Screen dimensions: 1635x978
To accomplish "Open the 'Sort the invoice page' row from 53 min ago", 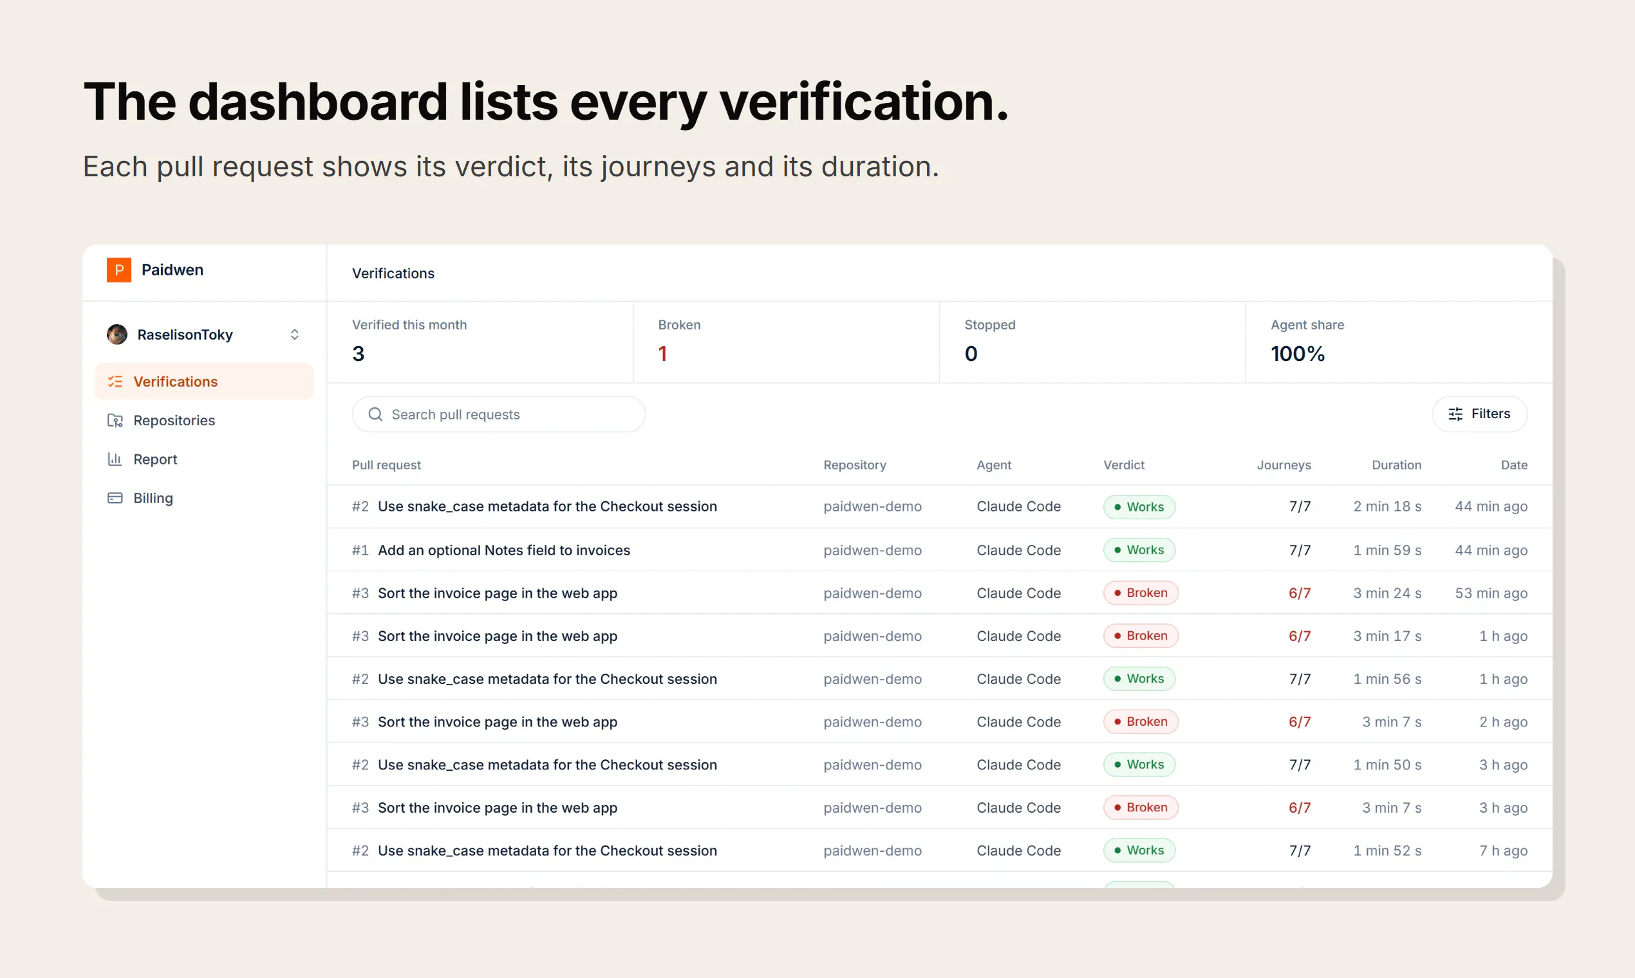I will click(x=939, y=593).
